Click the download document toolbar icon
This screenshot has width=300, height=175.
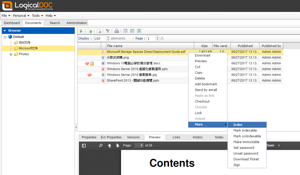(90, 31)
